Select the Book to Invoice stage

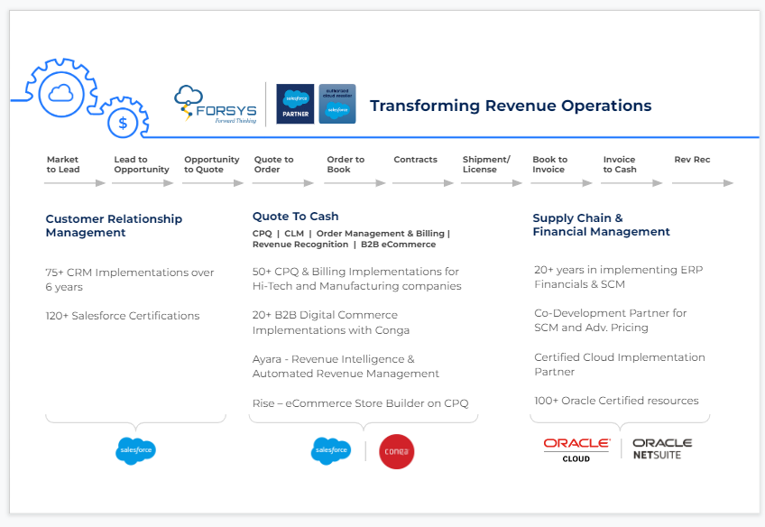coord(550,164)
